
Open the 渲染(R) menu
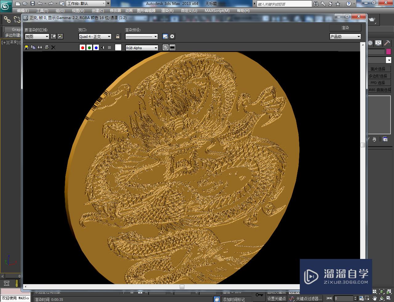pyautogui.click(x=167, y=10)
